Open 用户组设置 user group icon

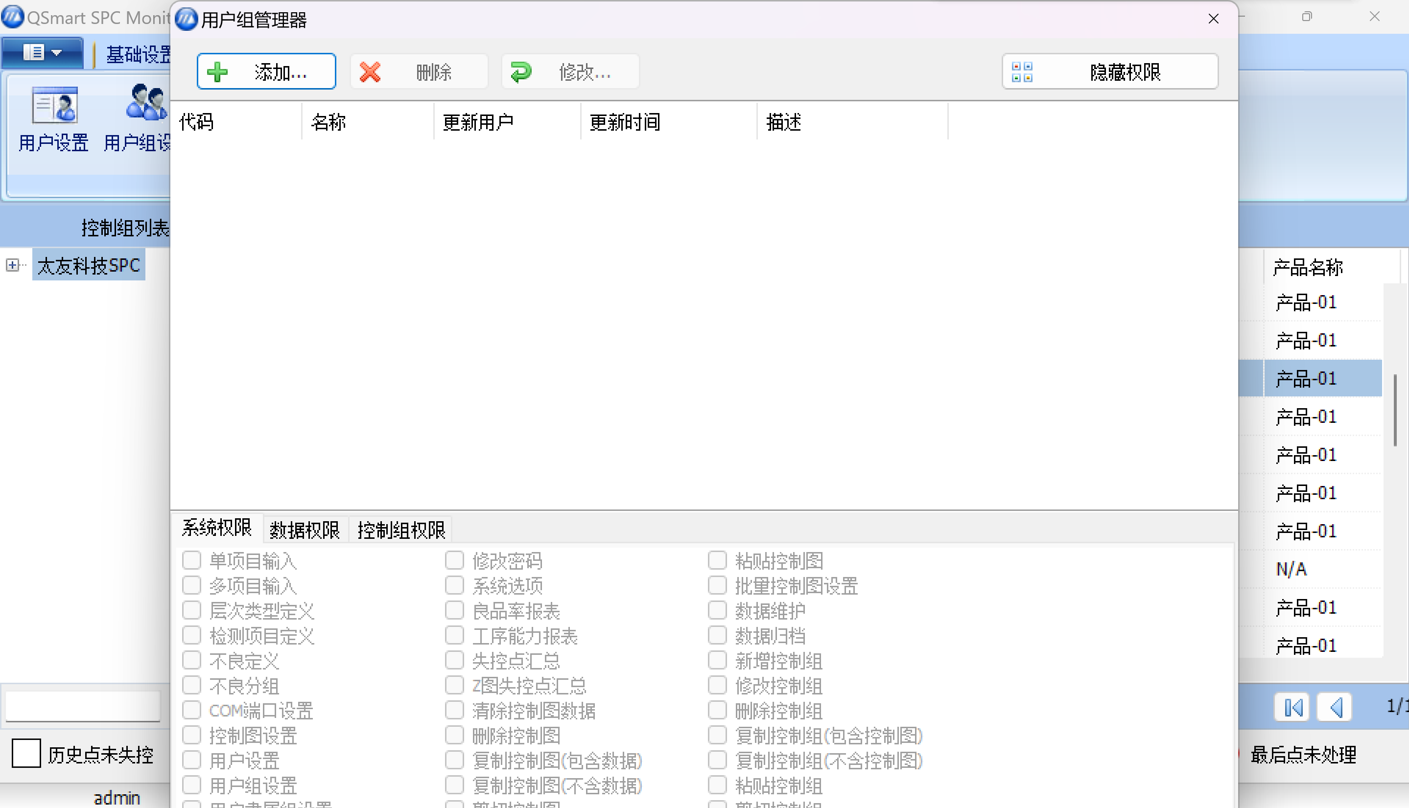coord(145,103)
